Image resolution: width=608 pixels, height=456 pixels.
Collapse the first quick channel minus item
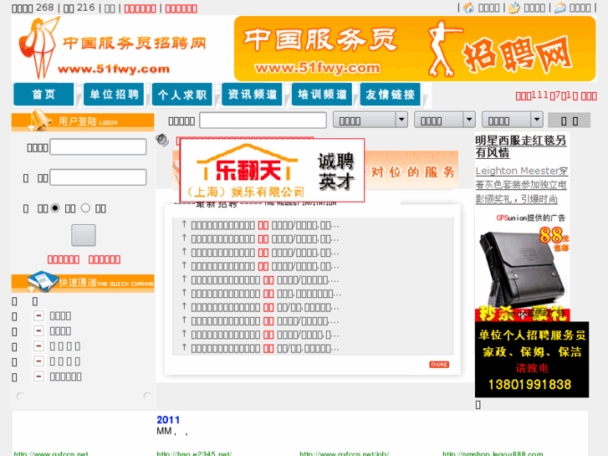pos(38,315)
